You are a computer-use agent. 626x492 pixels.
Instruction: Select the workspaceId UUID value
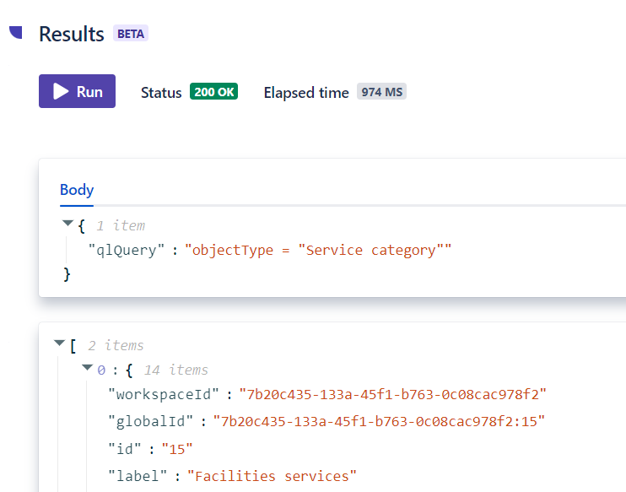coord(393,394)
